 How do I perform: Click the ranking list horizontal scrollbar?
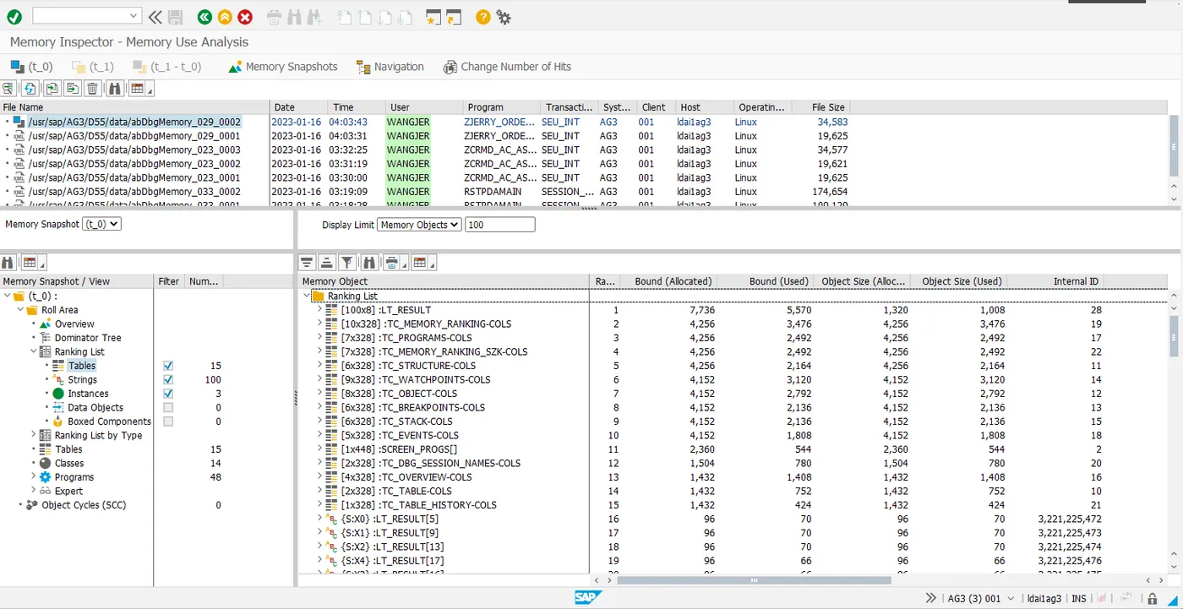click(754, 580)
